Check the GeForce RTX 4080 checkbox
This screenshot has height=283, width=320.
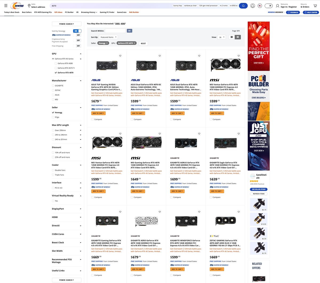tap(56, 63)
